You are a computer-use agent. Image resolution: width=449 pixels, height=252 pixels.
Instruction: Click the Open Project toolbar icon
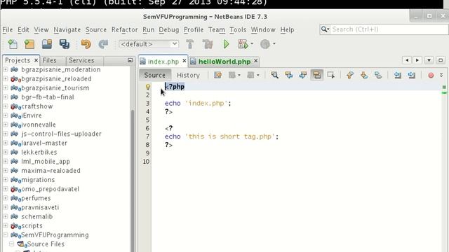(x=47, y=44)
